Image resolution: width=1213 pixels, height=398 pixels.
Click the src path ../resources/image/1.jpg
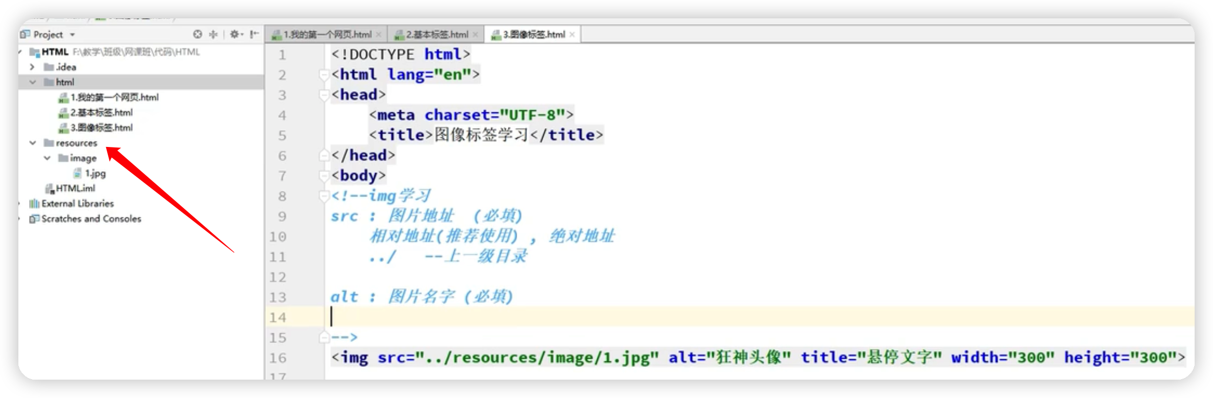537,358
